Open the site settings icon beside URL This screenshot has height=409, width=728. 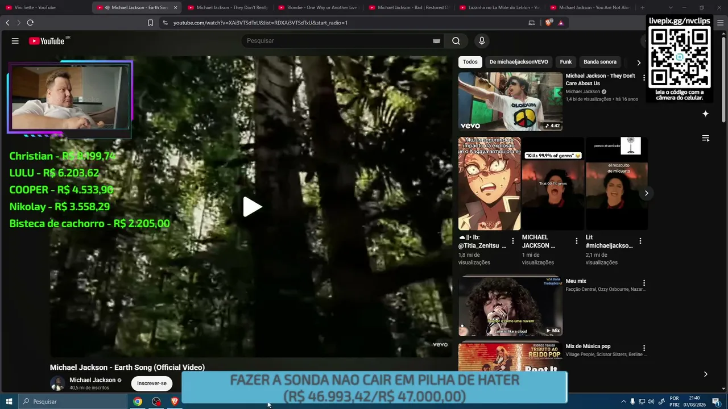[165, 23]
